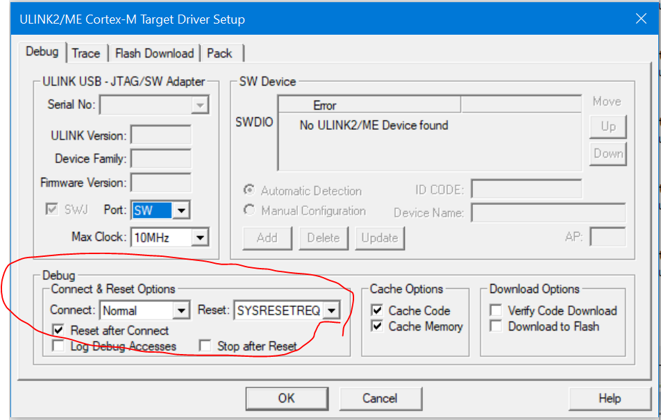The height and width of the screenshot is (420, 661).
Task: Click the Device Name field
Action: point(549,212)
